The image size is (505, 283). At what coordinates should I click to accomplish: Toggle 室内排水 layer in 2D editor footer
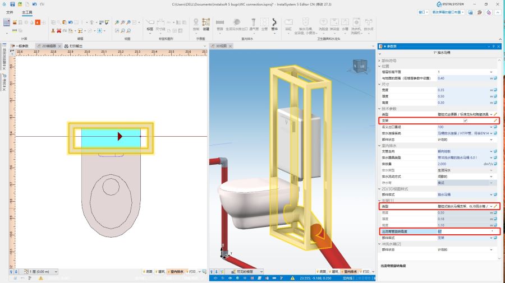[x=174, y=271]
